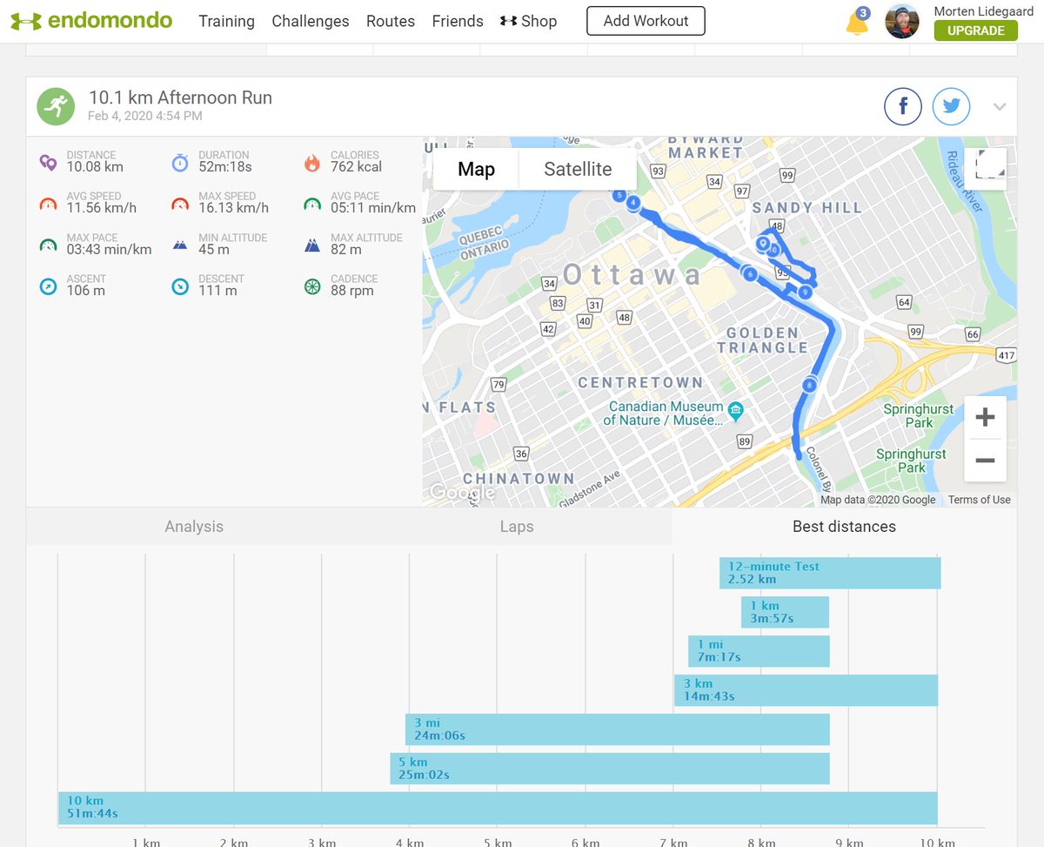Click the green UPGRADE button
1044x847 pixels.
tap(975, 30)
